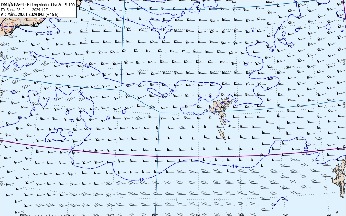Click the -18 isotherm label just northwest of the Faroe Islands
Viewport: 346px width, 216px height.
(200, 99)
